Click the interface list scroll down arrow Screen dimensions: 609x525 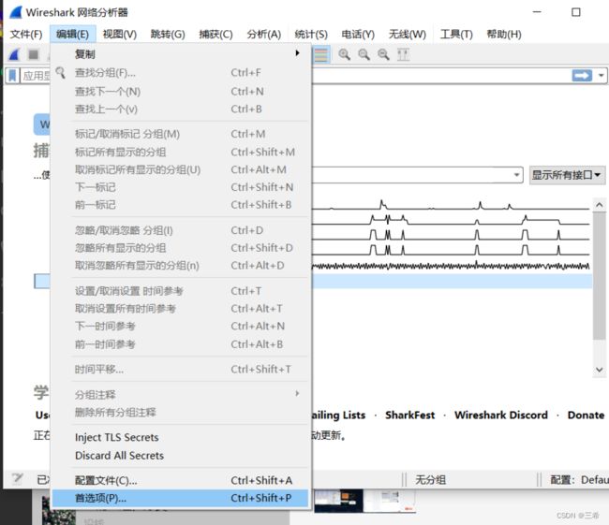pos(600,370)
